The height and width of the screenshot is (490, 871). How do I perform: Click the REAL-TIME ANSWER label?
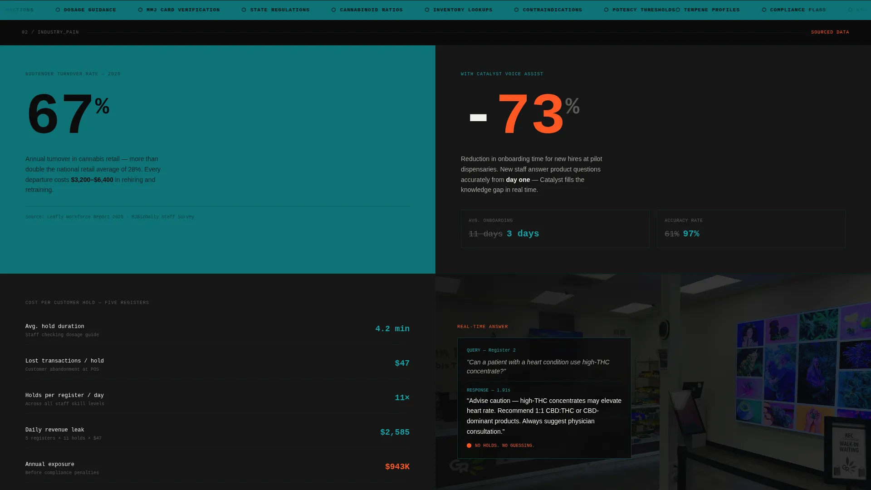point(483,327)
